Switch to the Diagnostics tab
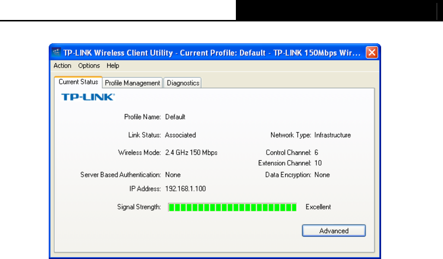 coord(183,83)
